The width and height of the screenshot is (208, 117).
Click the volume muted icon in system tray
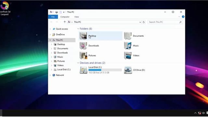(x=204, y=113)
